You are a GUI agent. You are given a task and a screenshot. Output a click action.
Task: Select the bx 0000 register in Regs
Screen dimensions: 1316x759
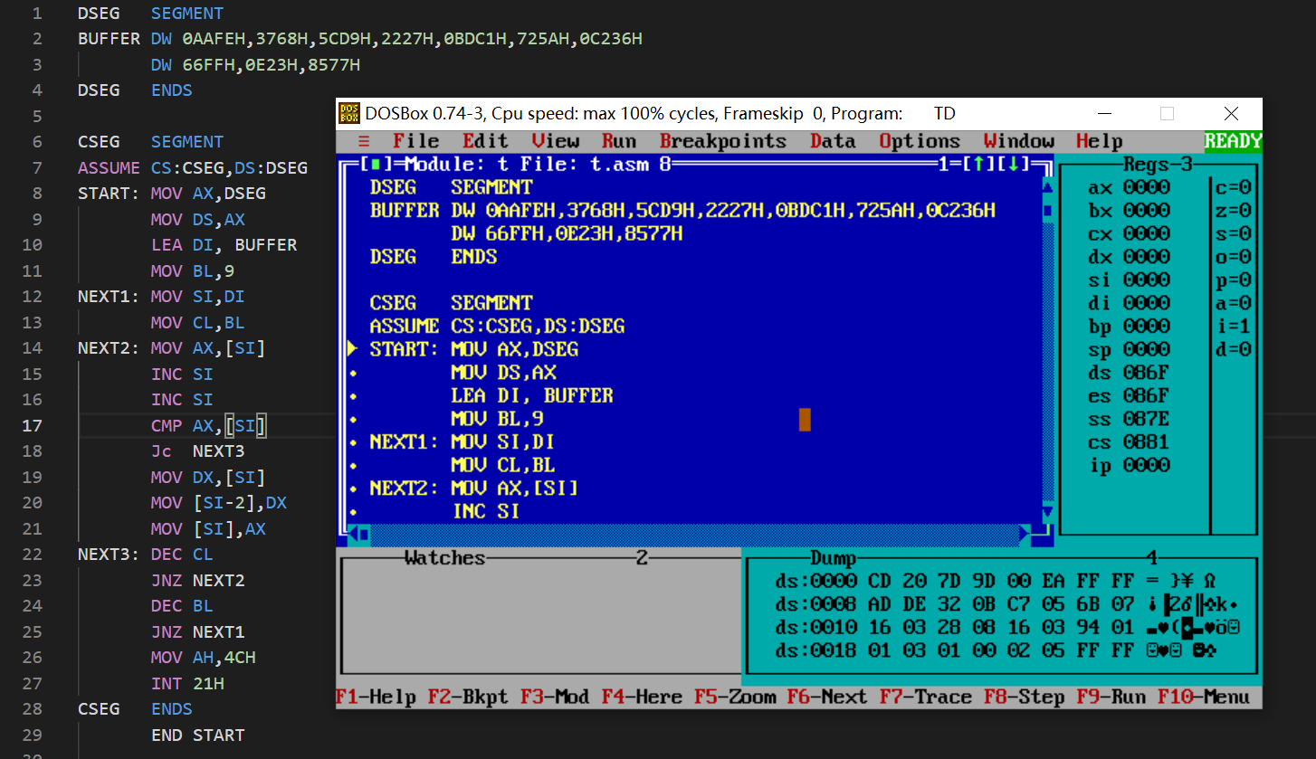click(x=1129, y=211)
